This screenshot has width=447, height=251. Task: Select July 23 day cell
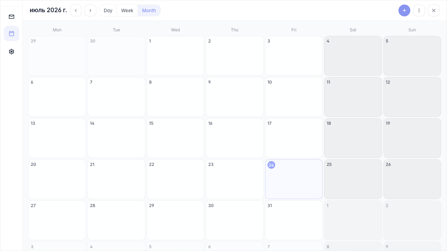pyautogui.click(x=235, y=179)
